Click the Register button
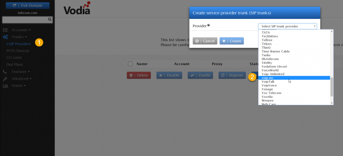 (232, 75)
